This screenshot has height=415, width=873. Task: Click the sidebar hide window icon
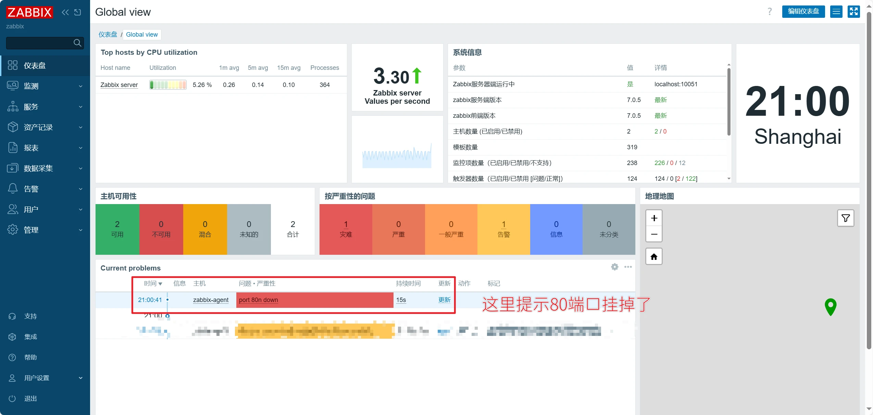[x=78, y=12]
